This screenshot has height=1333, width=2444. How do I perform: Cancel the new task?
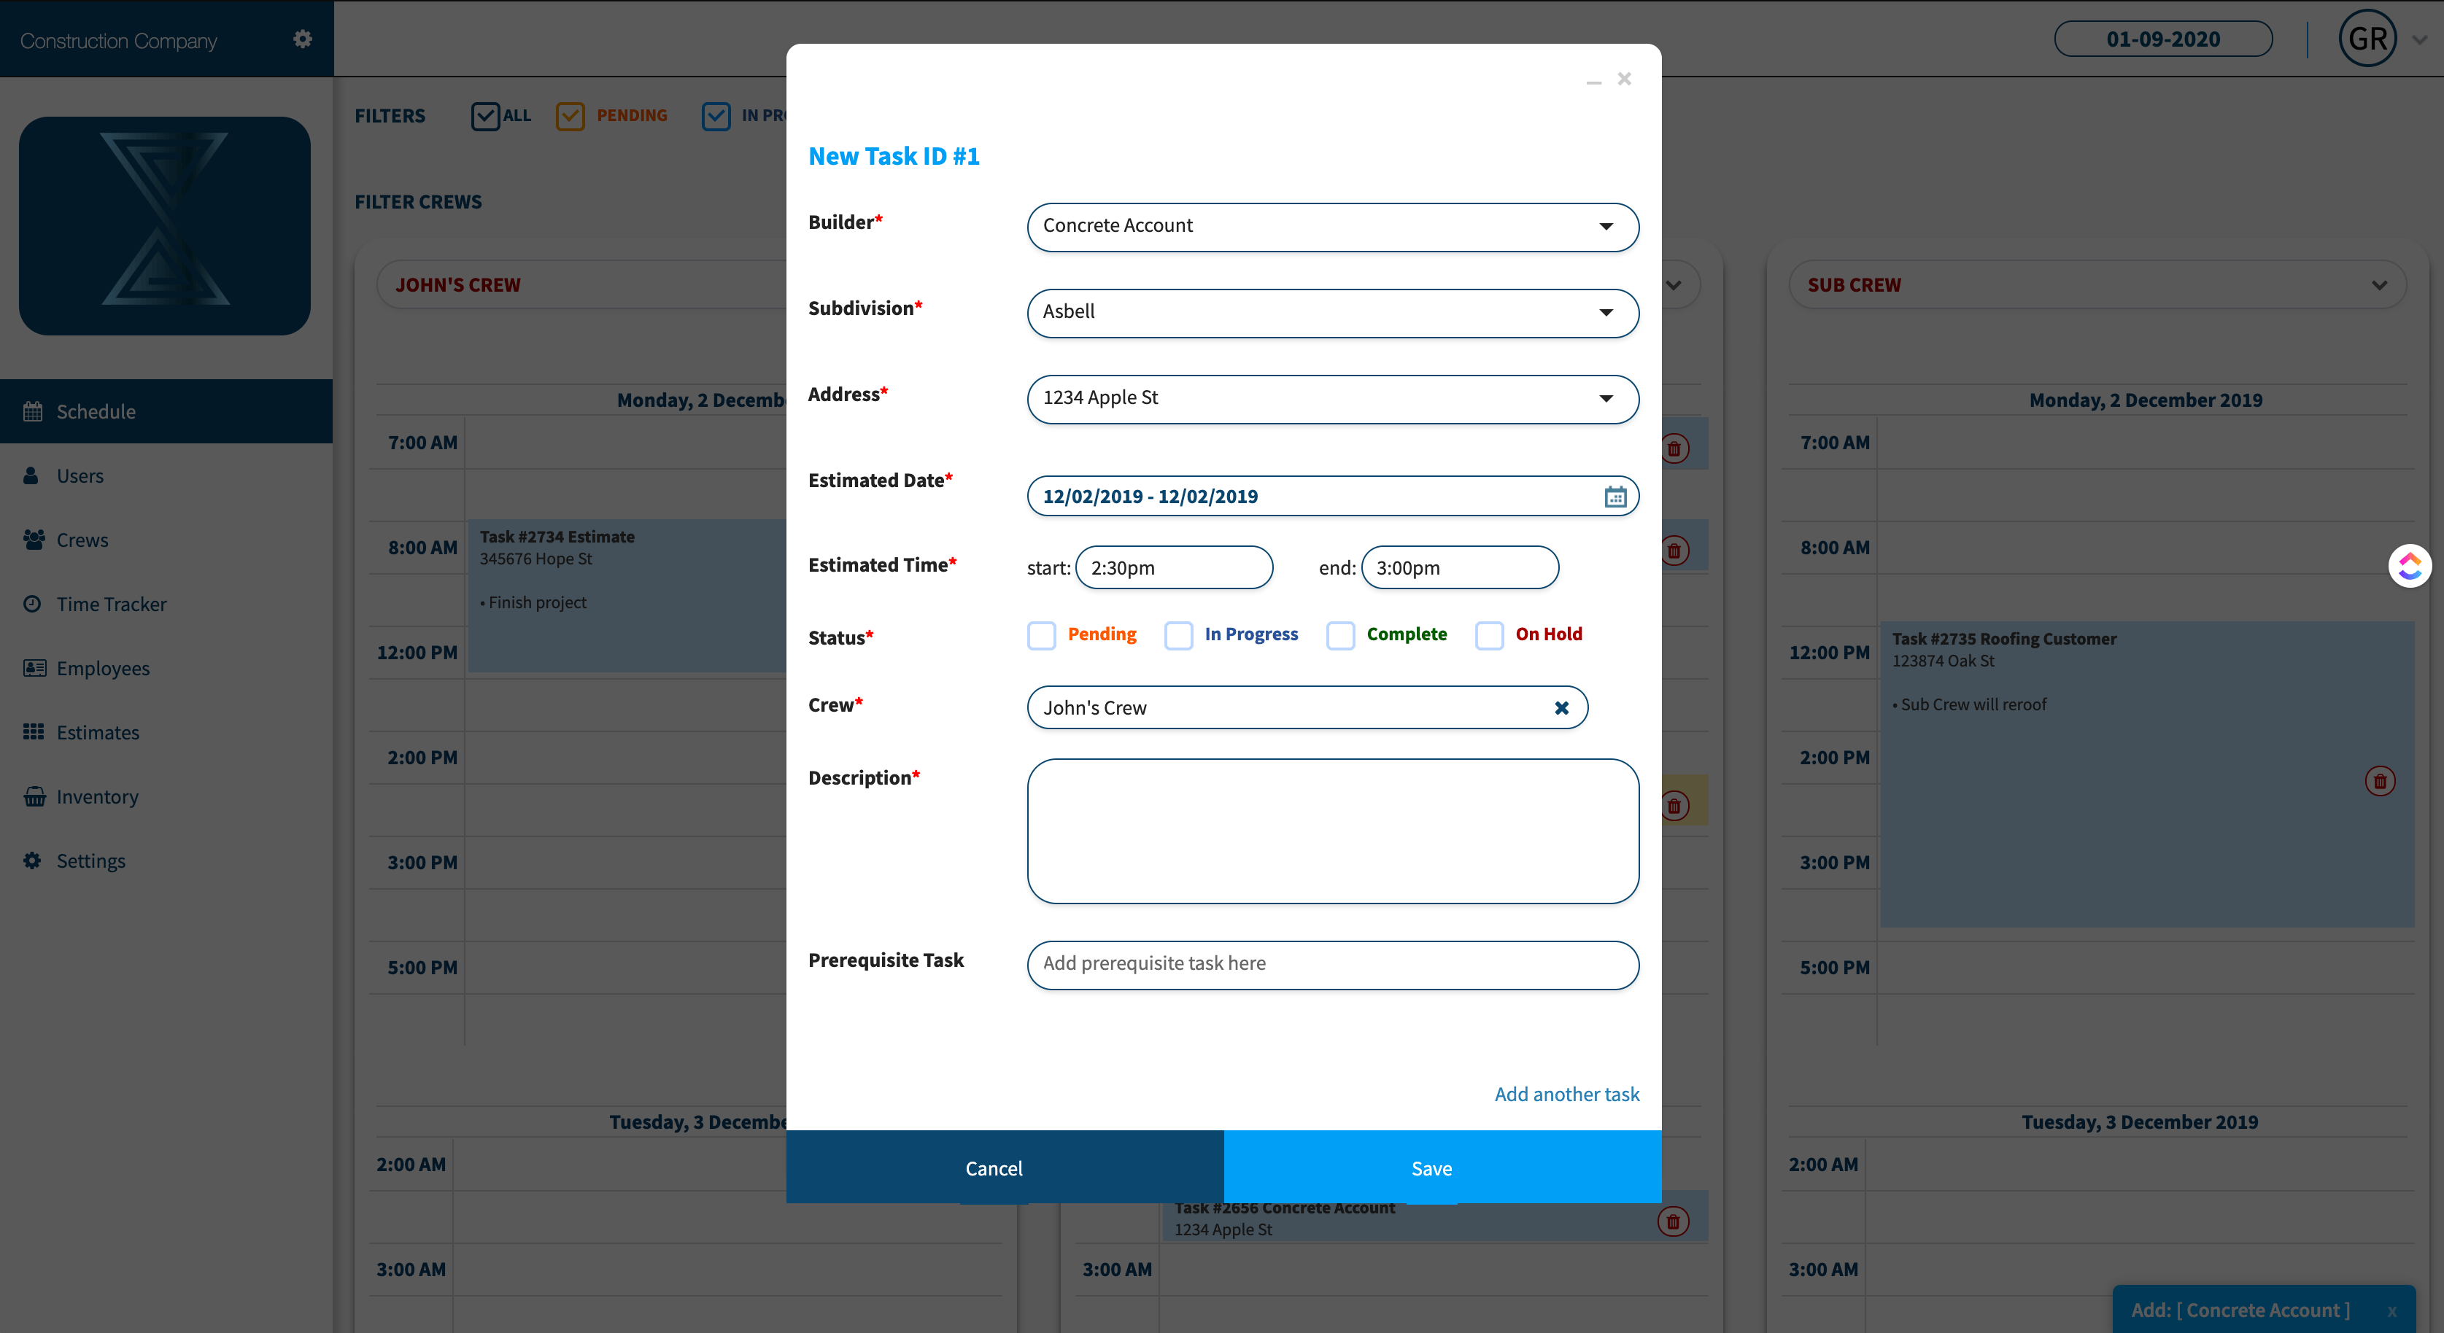pos(1005,1167)
